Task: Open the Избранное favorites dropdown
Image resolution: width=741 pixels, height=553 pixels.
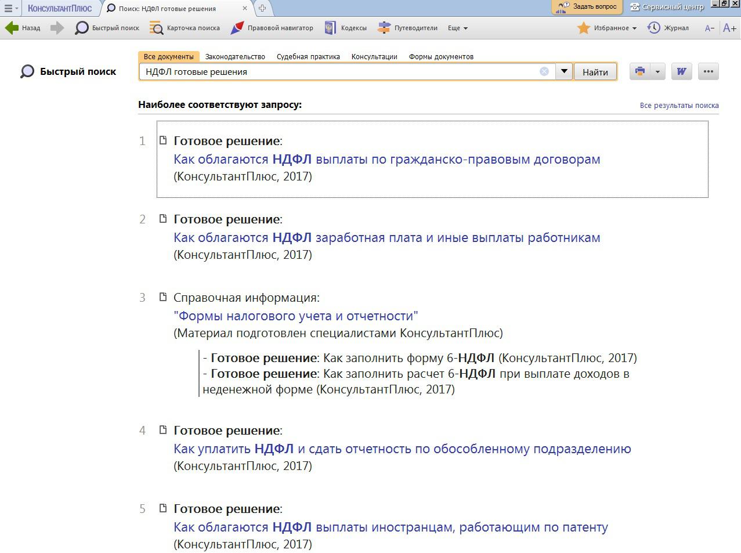Action: [x=607, y=28]
